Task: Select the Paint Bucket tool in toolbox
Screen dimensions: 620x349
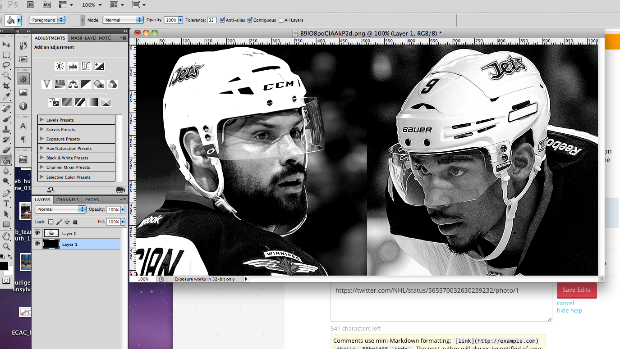Action: pos(6,160)
